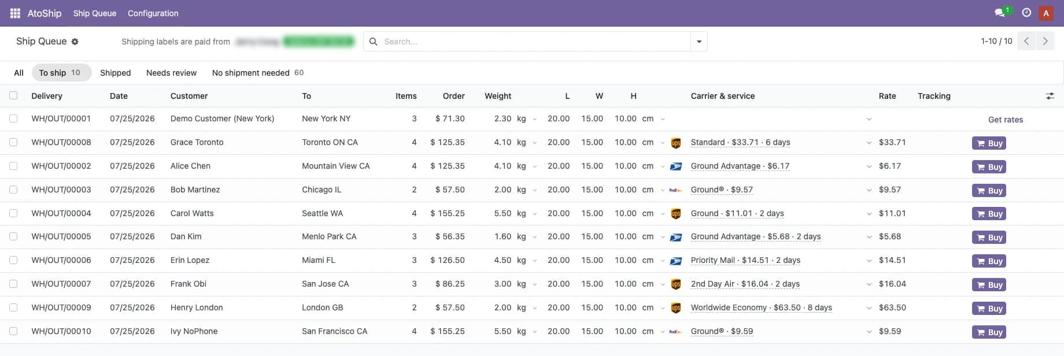Sort by the Customer column header
This screenshot has height=356, width=1064.
pyautogui.click(x=189, y=96)
